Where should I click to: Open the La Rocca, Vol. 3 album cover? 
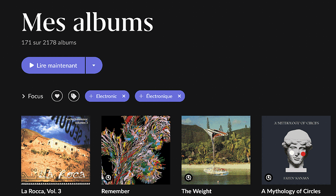(x=56, y=150)
